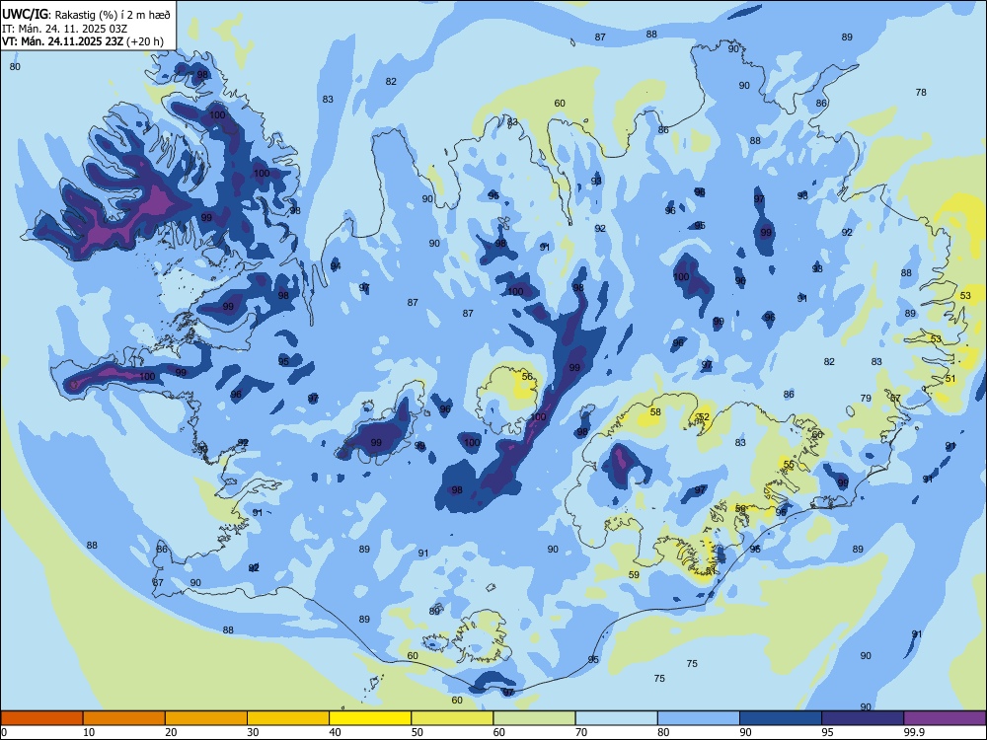
Task: Pick the purple legend swatch above 99.9
Action: pyautogui.click(x=945, y=718)
